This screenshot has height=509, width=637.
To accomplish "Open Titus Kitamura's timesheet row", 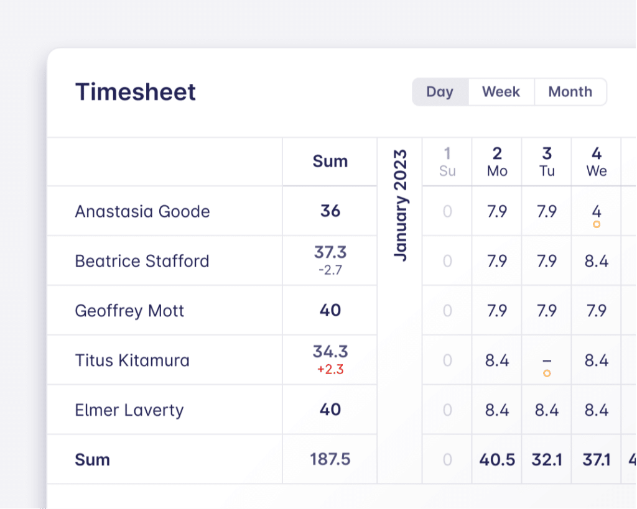I will [132, 360].
